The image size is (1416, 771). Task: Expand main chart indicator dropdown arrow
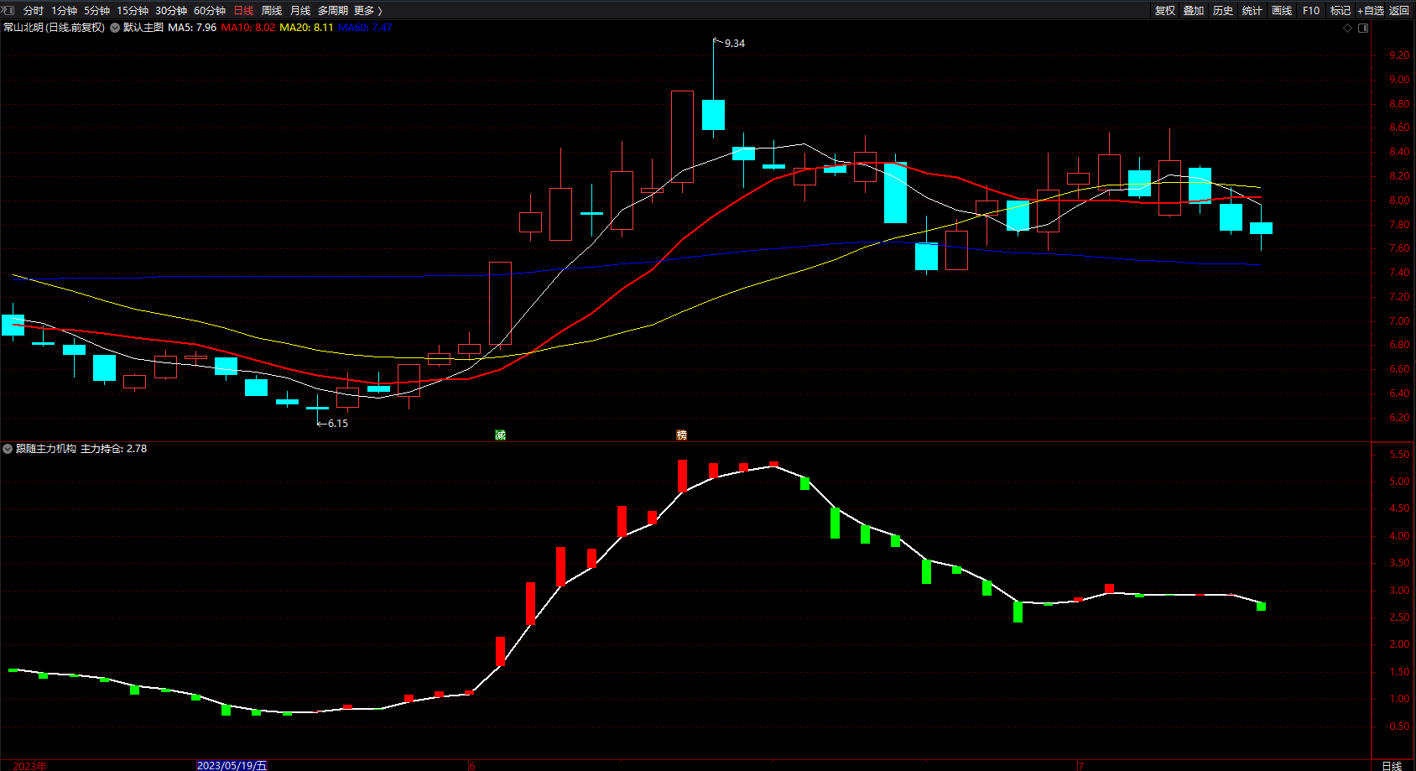click(115, 28)
